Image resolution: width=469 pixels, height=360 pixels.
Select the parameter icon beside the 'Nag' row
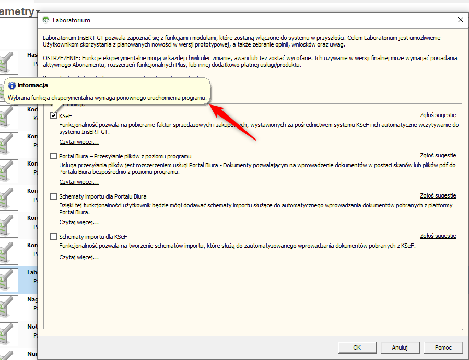[9, 307]
